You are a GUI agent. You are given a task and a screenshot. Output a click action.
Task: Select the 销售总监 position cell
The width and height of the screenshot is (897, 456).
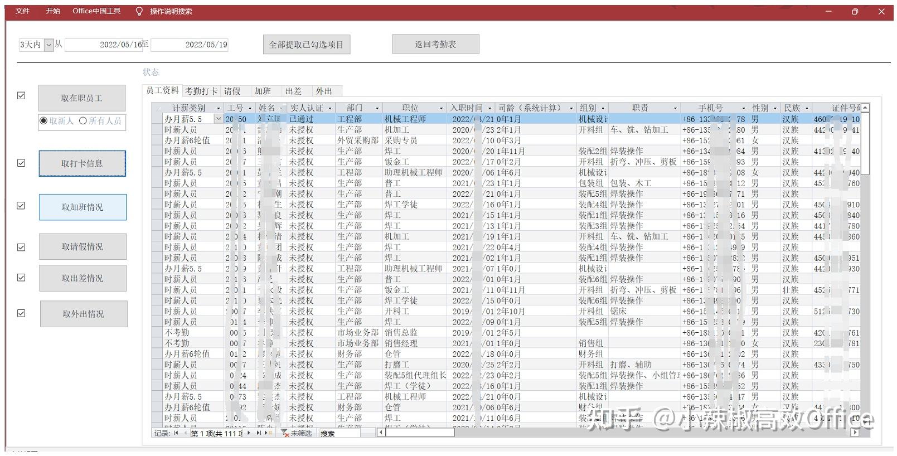click(x=414, y=332)
